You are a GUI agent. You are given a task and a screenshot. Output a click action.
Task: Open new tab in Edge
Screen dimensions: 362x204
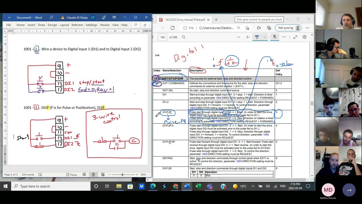pos(216,20)
